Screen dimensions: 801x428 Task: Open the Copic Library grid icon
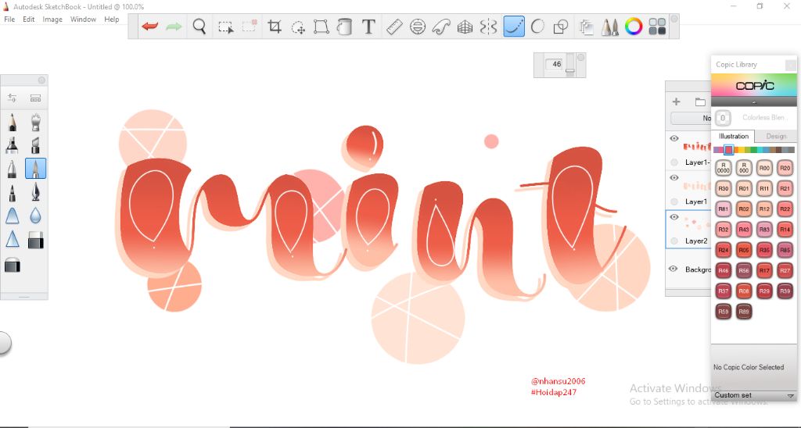coord(657,27)
